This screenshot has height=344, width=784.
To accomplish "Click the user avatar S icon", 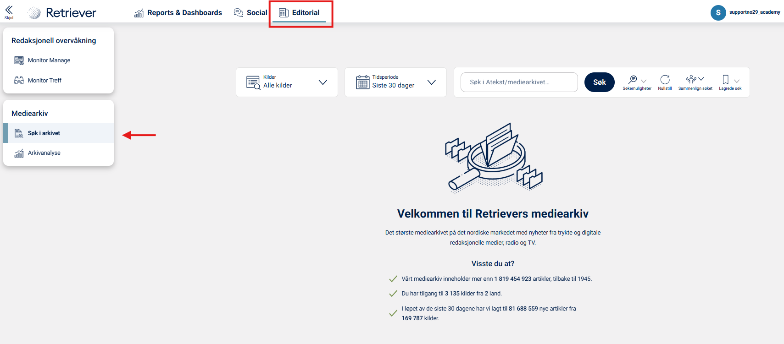I will pos(718,13).
